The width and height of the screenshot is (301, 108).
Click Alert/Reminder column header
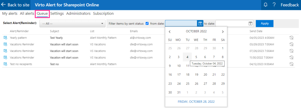coord(19,31)
